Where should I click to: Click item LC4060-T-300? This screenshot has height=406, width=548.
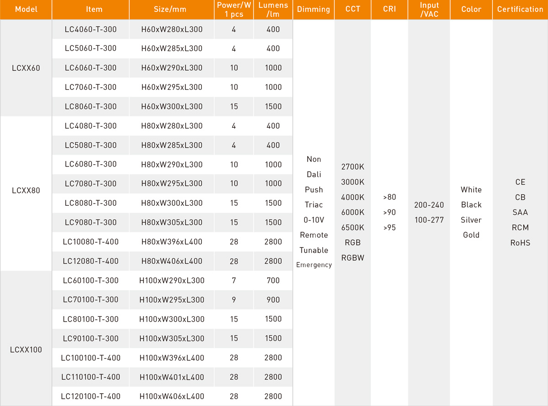[x=90, y=30]
